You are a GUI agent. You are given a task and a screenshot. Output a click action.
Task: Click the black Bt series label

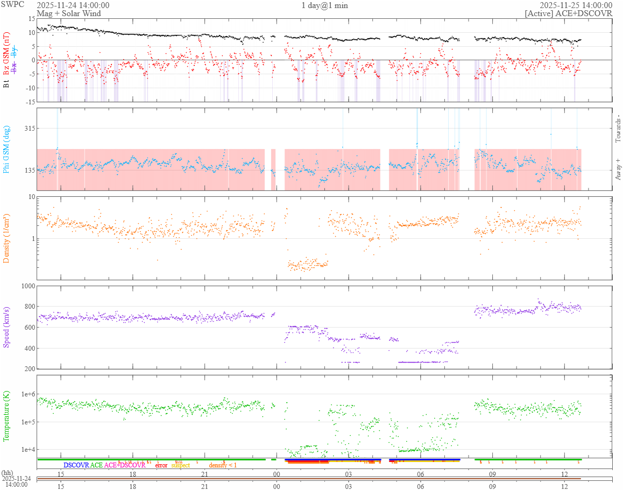coord(6,84)
